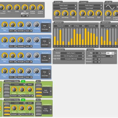Open Envelope 1 Audio Input 1 dropdown
This screenshot has height=118, width=118.
click(65, 5)
